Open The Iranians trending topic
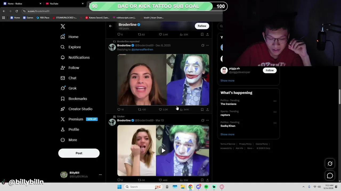This screenshot has width=341, height=191. click(x=228, y=104)
